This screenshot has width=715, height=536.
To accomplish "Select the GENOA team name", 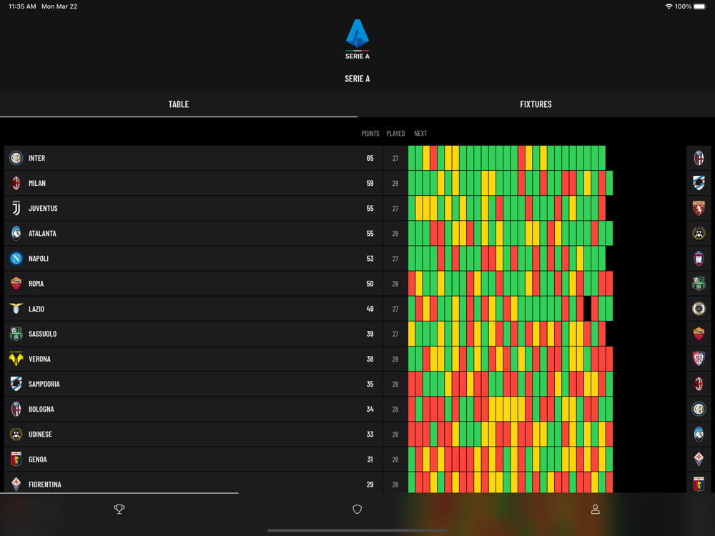I will (x=38, y=459).
